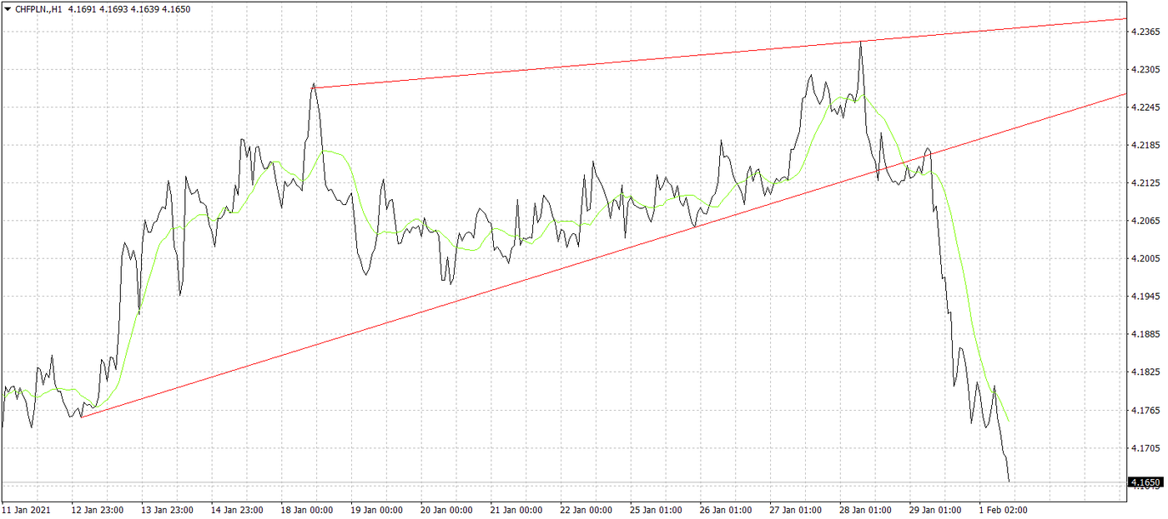
Task: Click the 1 Feb 02:00 time label
Action: [1004, 510]
